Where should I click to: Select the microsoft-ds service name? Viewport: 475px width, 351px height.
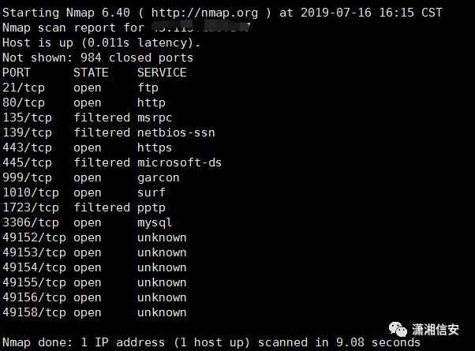(179, 162)
